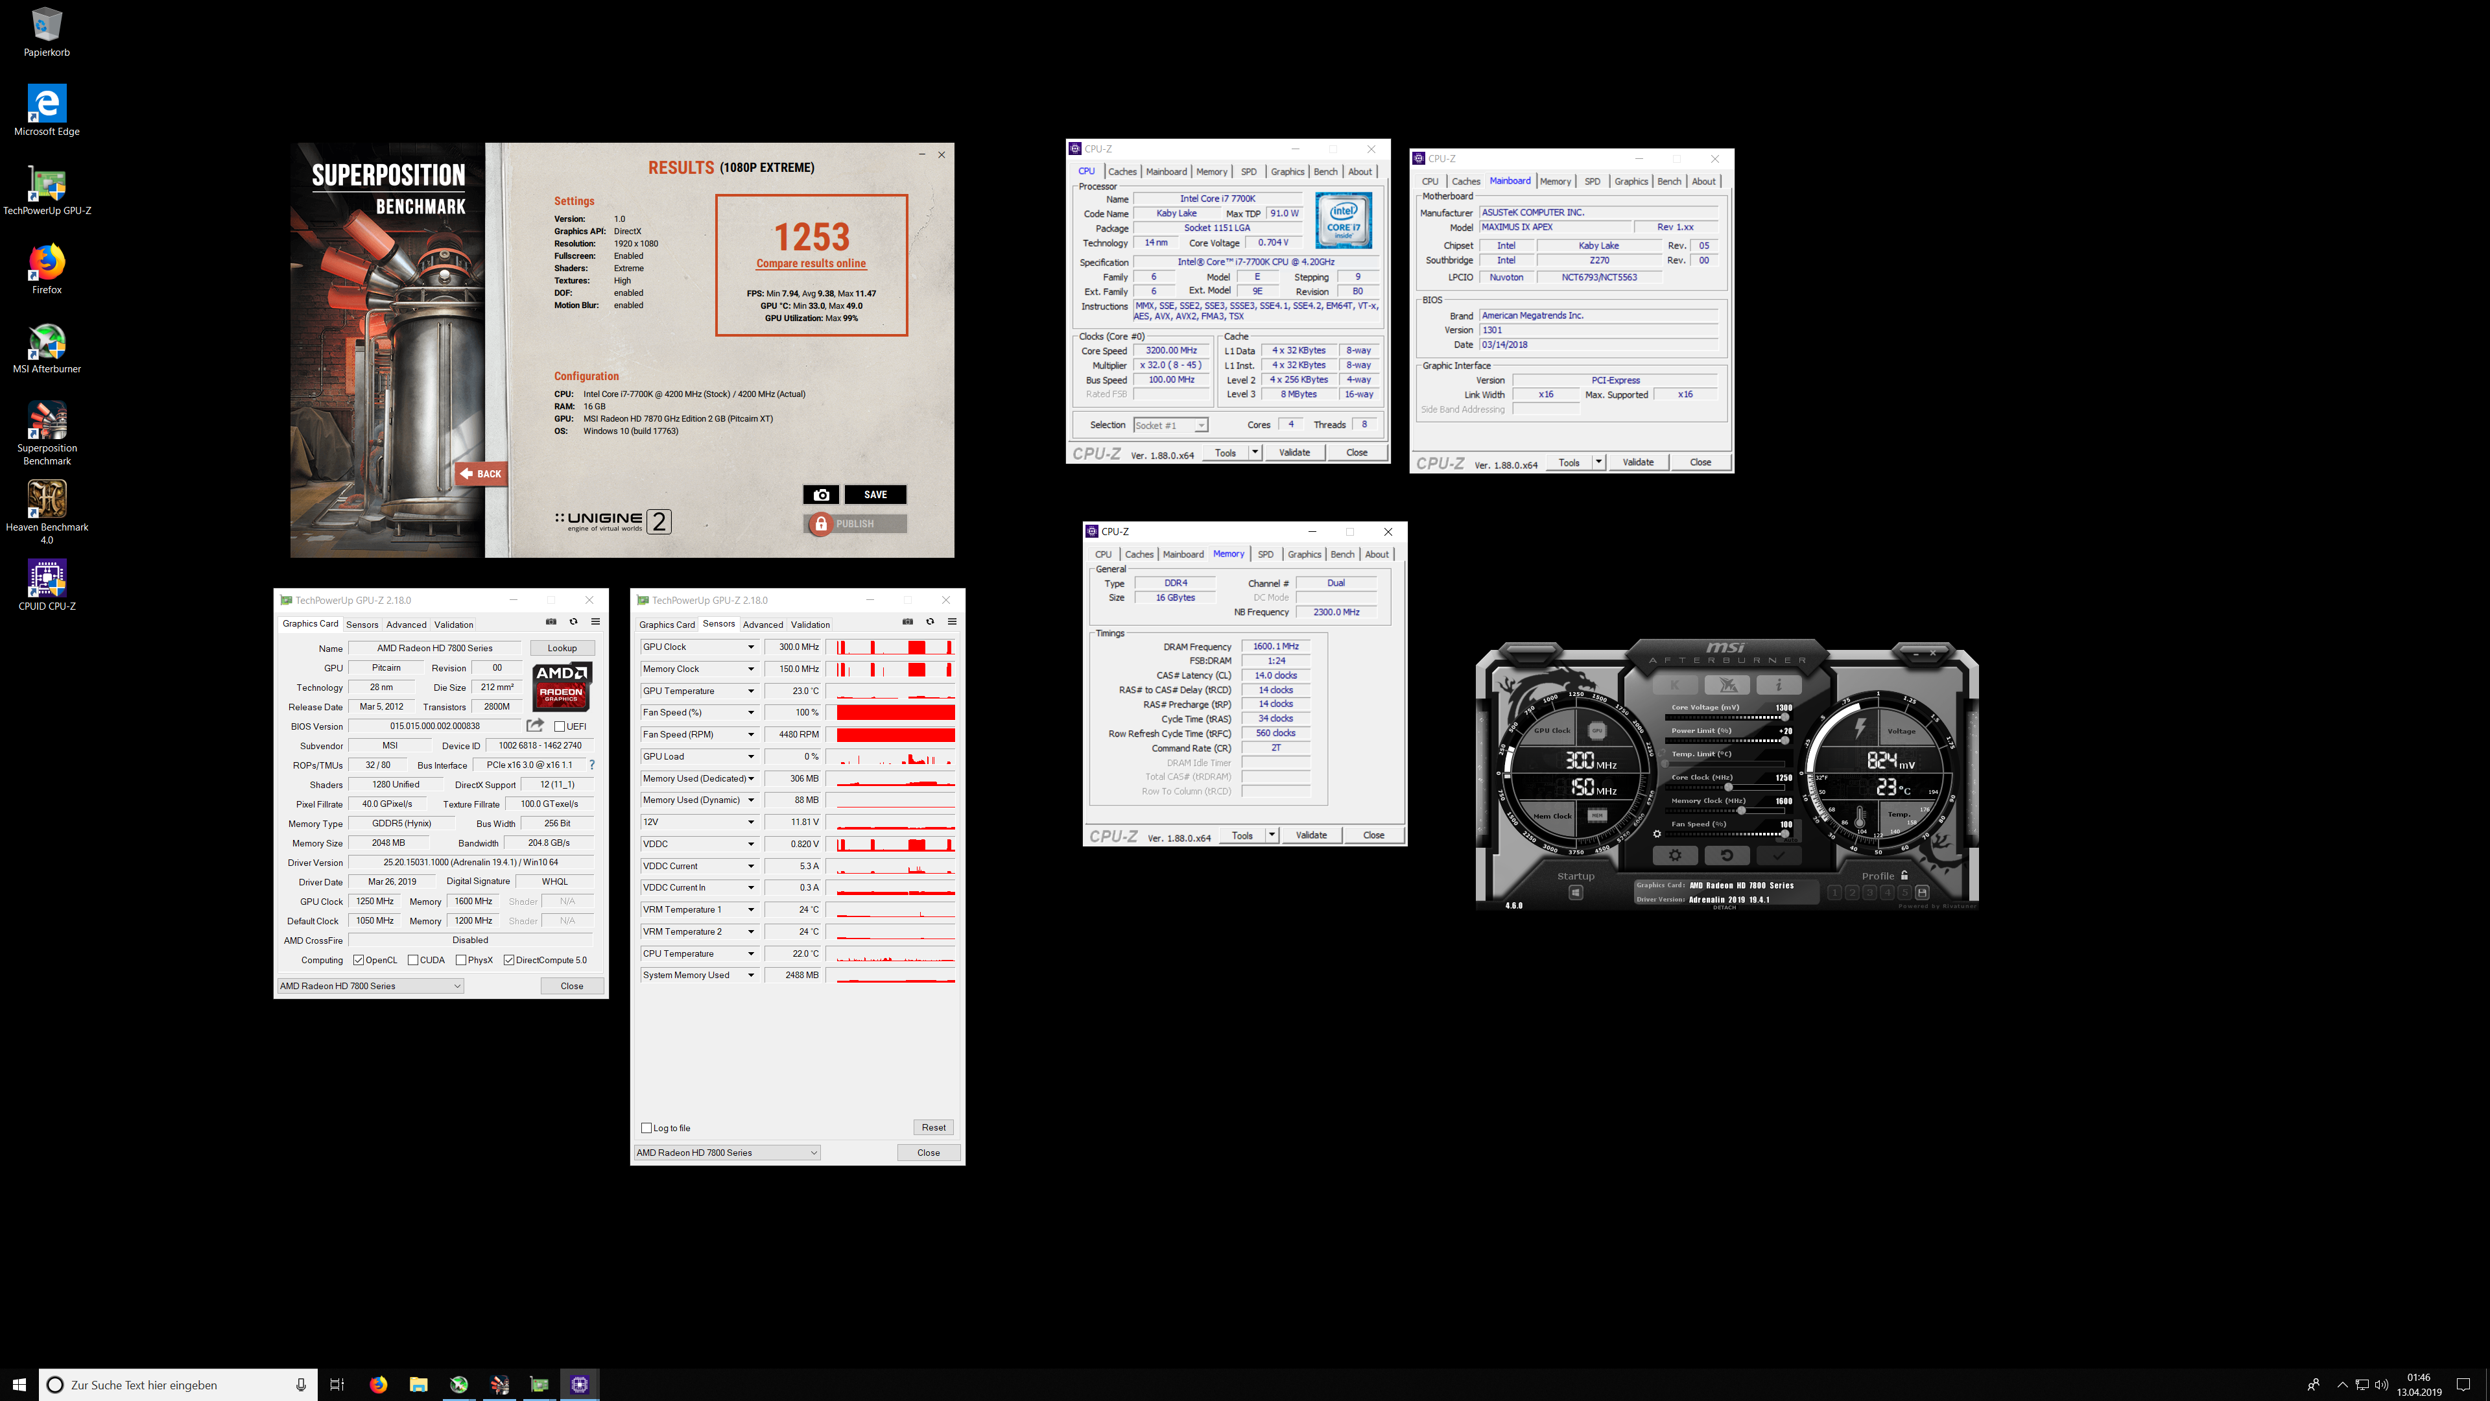
Task: Toggle the Profile lock in Afterburner
Action: pyautogui.click(x=1905, y=875)
